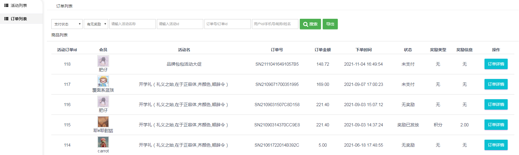Viewport: 519px width, 155px height.
Task: Click the magnifier icon in search button
Action: (x=305, y=24)
